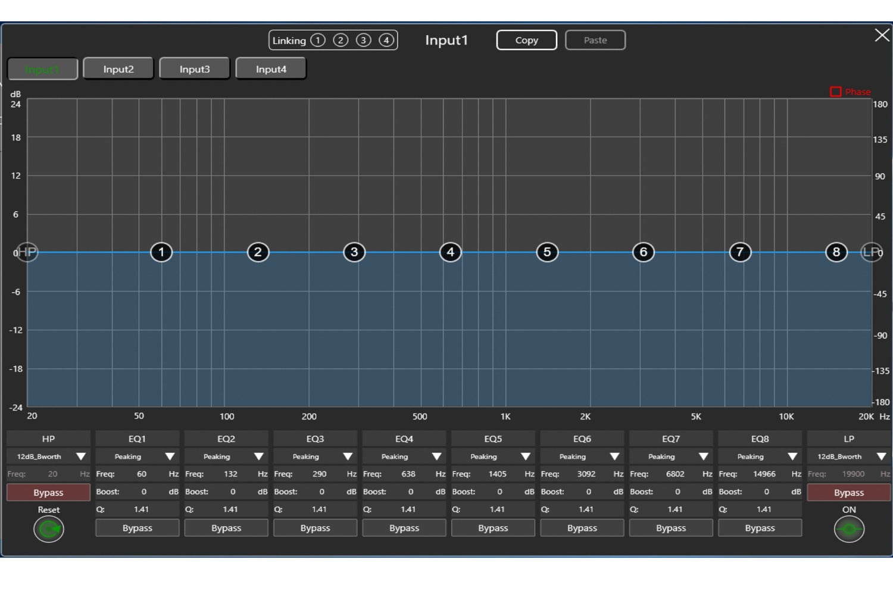The height and width of the screenshot is (595, 893).
Task: Select EQ band node 7 on graph
Action: (740, 252)
